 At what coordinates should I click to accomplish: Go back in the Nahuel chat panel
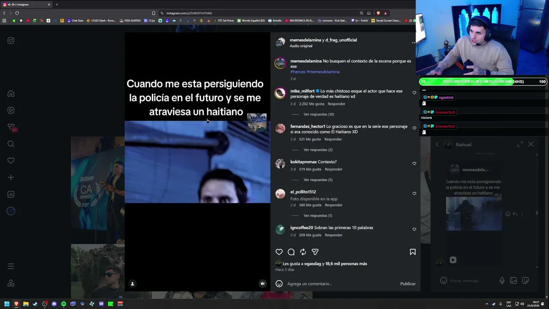(437, 145)
